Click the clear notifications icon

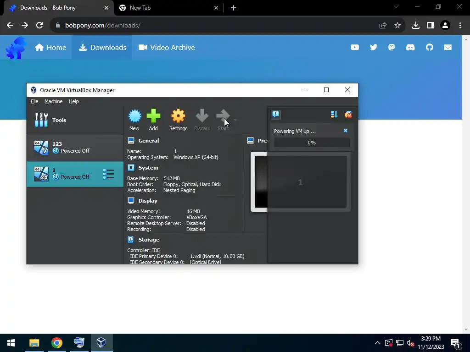click(348, 114)
